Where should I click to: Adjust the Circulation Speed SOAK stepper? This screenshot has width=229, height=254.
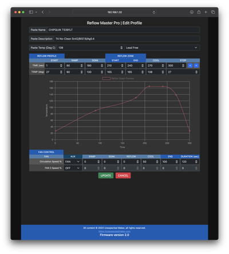click(118, 162)
